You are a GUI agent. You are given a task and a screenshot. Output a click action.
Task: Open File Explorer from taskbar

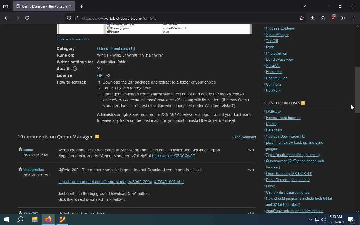[34, 219]
